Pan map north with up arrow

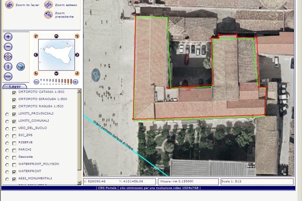tap(56, 36)
